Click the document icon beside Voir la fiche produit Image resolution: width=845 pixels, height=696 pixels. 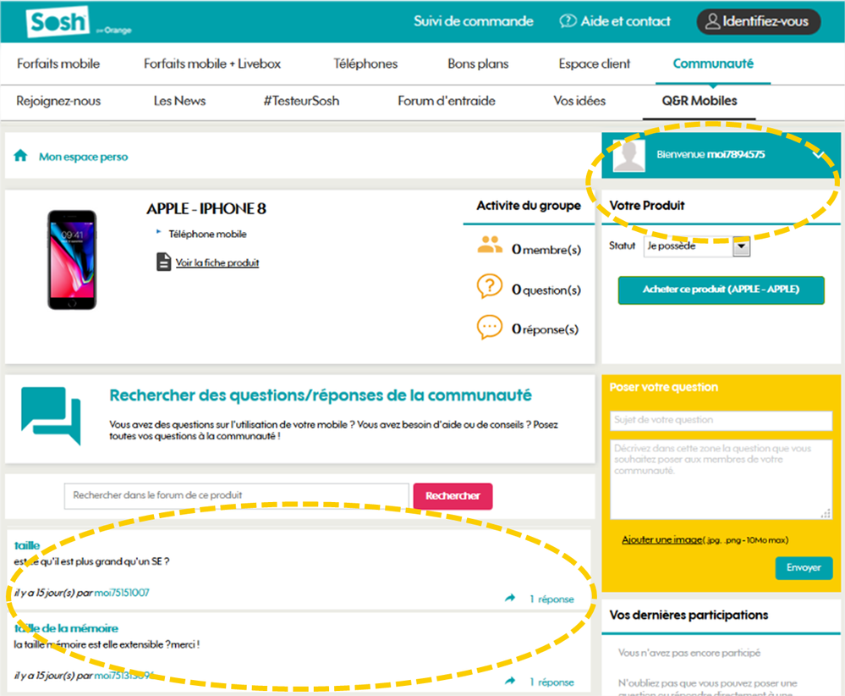163,262
